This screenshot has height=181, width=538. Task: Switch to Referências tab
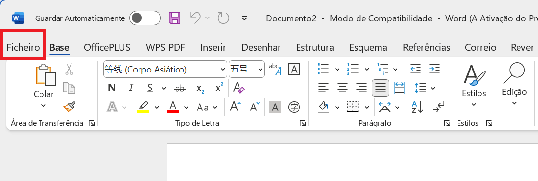point(426,47)
